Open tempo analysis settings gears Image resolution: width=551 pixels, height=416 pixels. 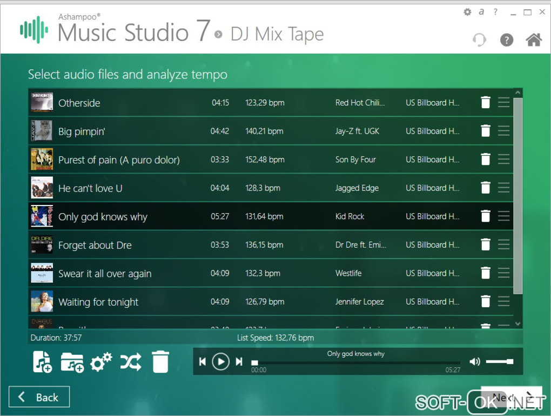tap(101, 362)
